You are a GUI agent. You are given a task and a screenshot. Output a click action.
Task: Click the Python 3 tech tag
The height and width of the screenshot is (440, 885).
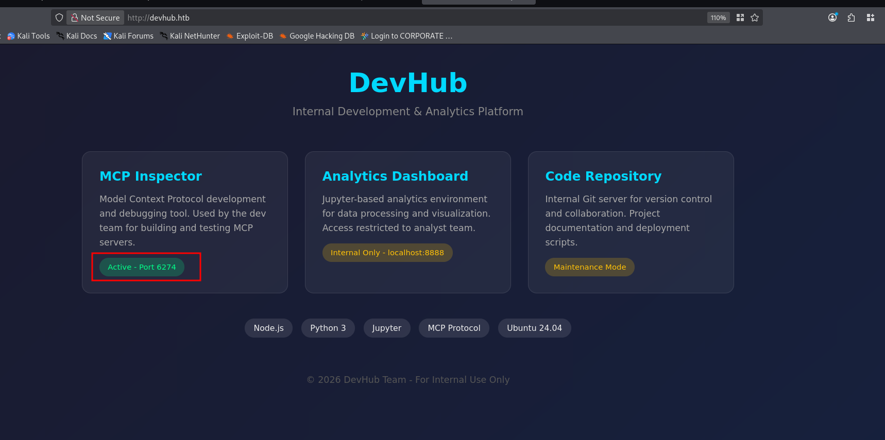click(328, 328)
